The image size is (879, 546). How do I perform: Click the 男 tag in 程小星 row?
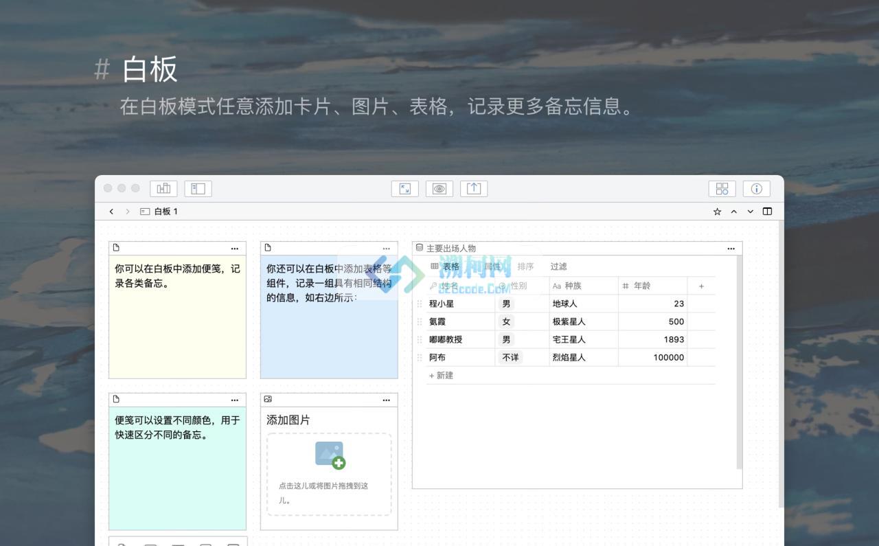click(x=507, y=304)
